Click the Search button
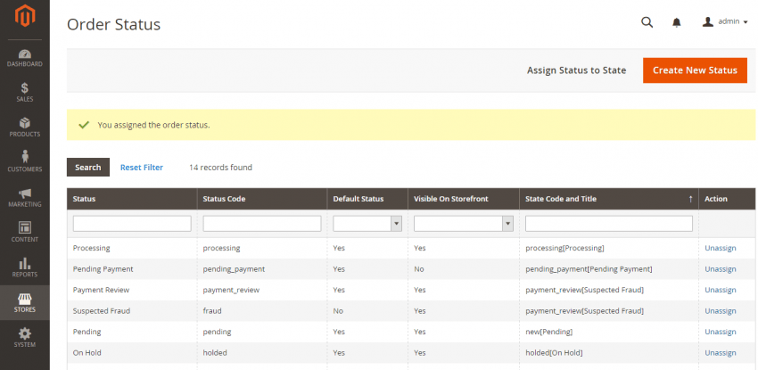This screenshot has width=758, height=370. (88, 167)
